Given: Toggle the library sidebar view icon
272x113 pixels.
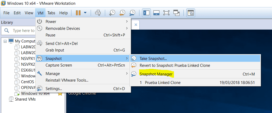Looking at the screenshot, I should (146, 13).
